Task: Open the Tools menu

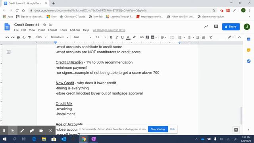Action: click(x=63, y=30)
